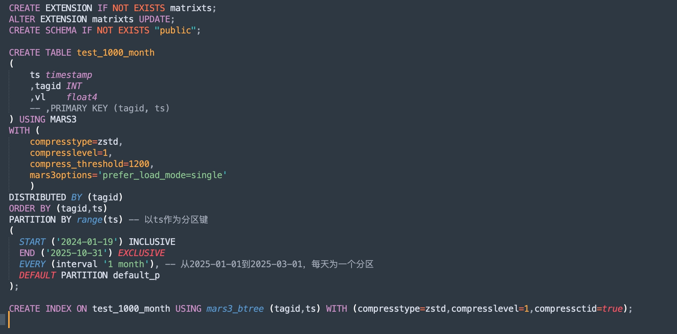This screenshot has height=334, width=677.
Task: Click the "timestamp" type of ts column
Action: click(x=68, y=75)
